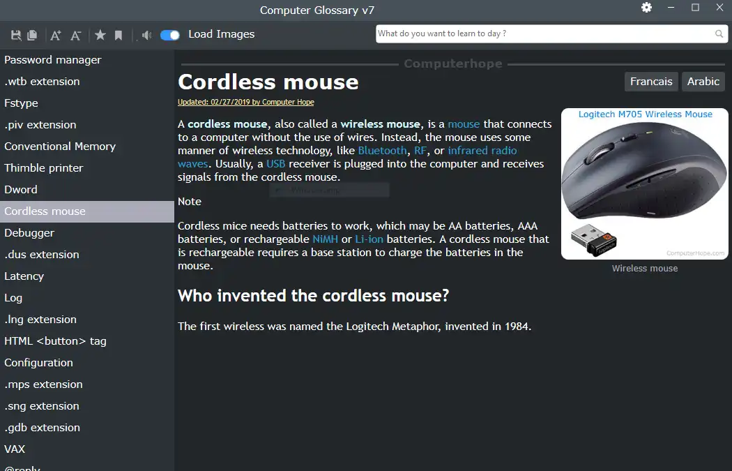Screen dimensions: 732x471
Task: Minimize the Computer Glossary window
Action: [x=671, y=8]
